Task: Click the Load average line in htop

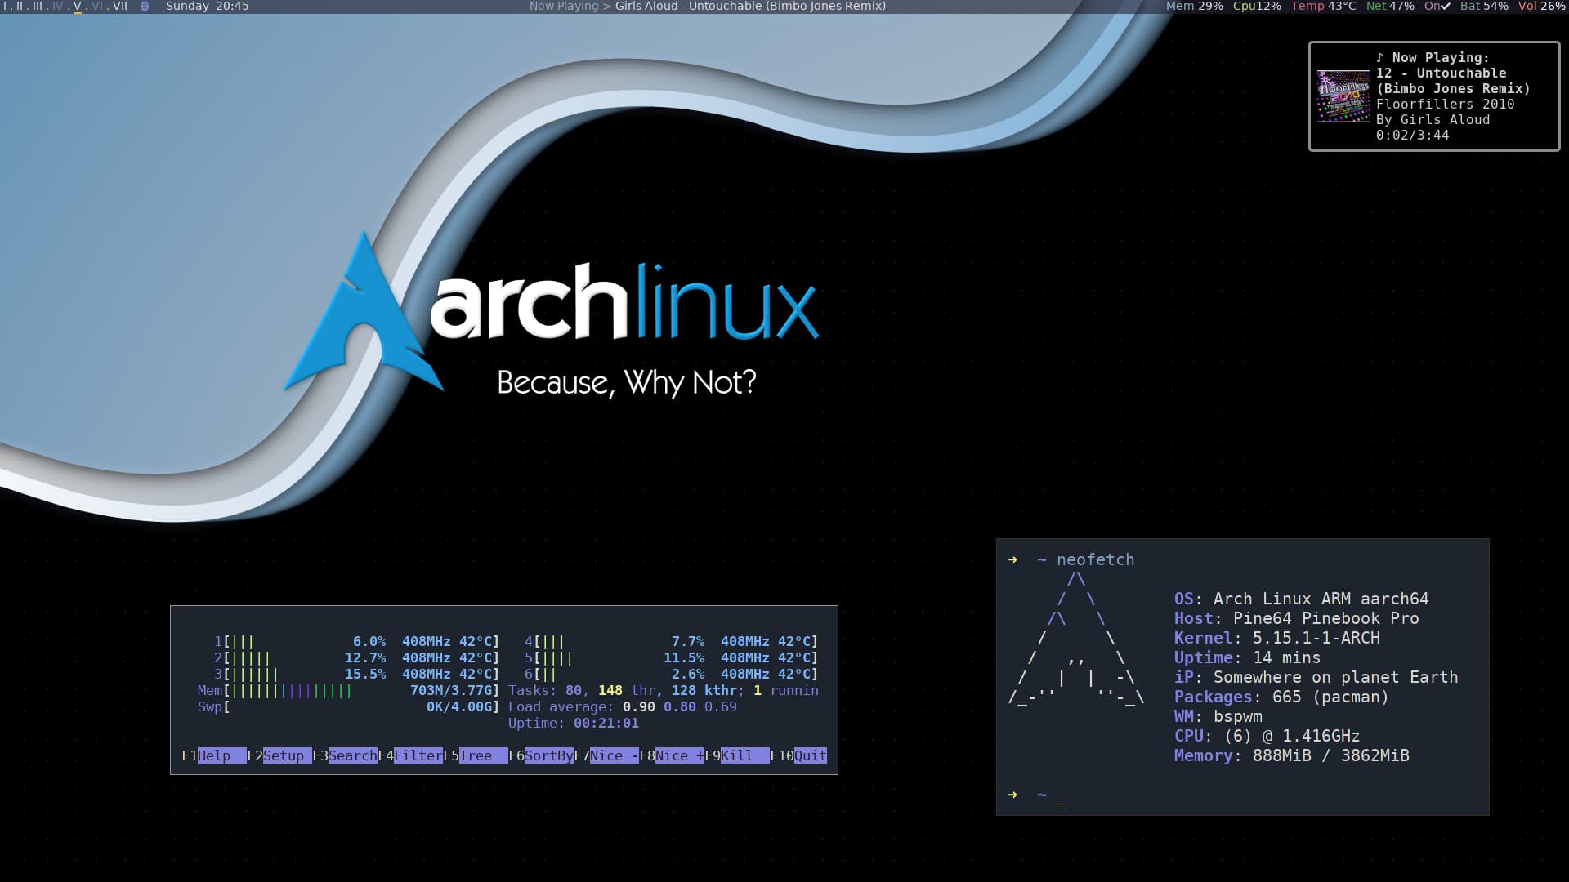Action: point(622,706)
